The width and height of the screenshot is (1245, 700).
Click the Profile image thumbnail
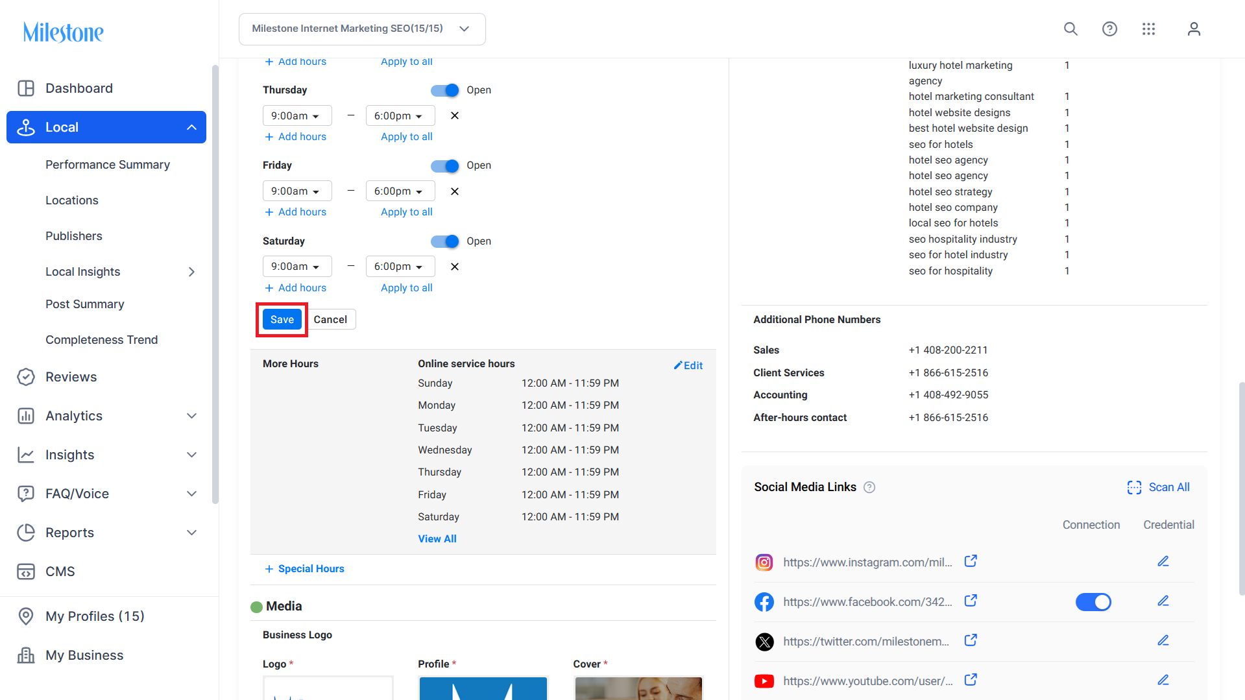click(483, 688)
